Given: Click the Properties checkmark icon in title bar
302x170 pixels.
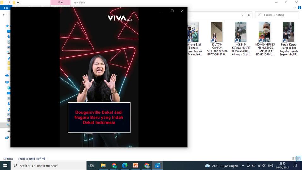Looking at the screenshot, I should 9,3.
